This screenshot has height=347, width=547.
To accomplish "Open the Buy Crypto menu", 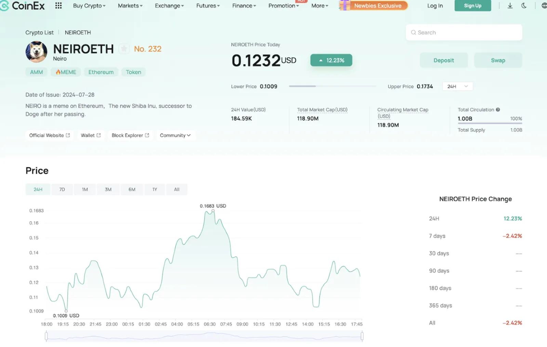I will [89, 6].
